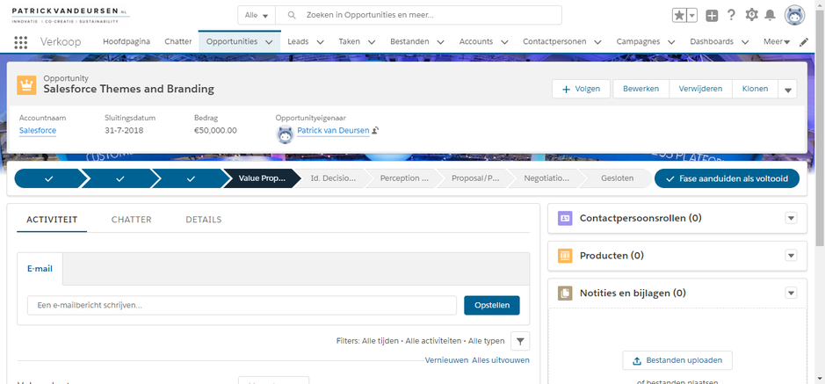Select the Gesloten stage

[617, 179]
